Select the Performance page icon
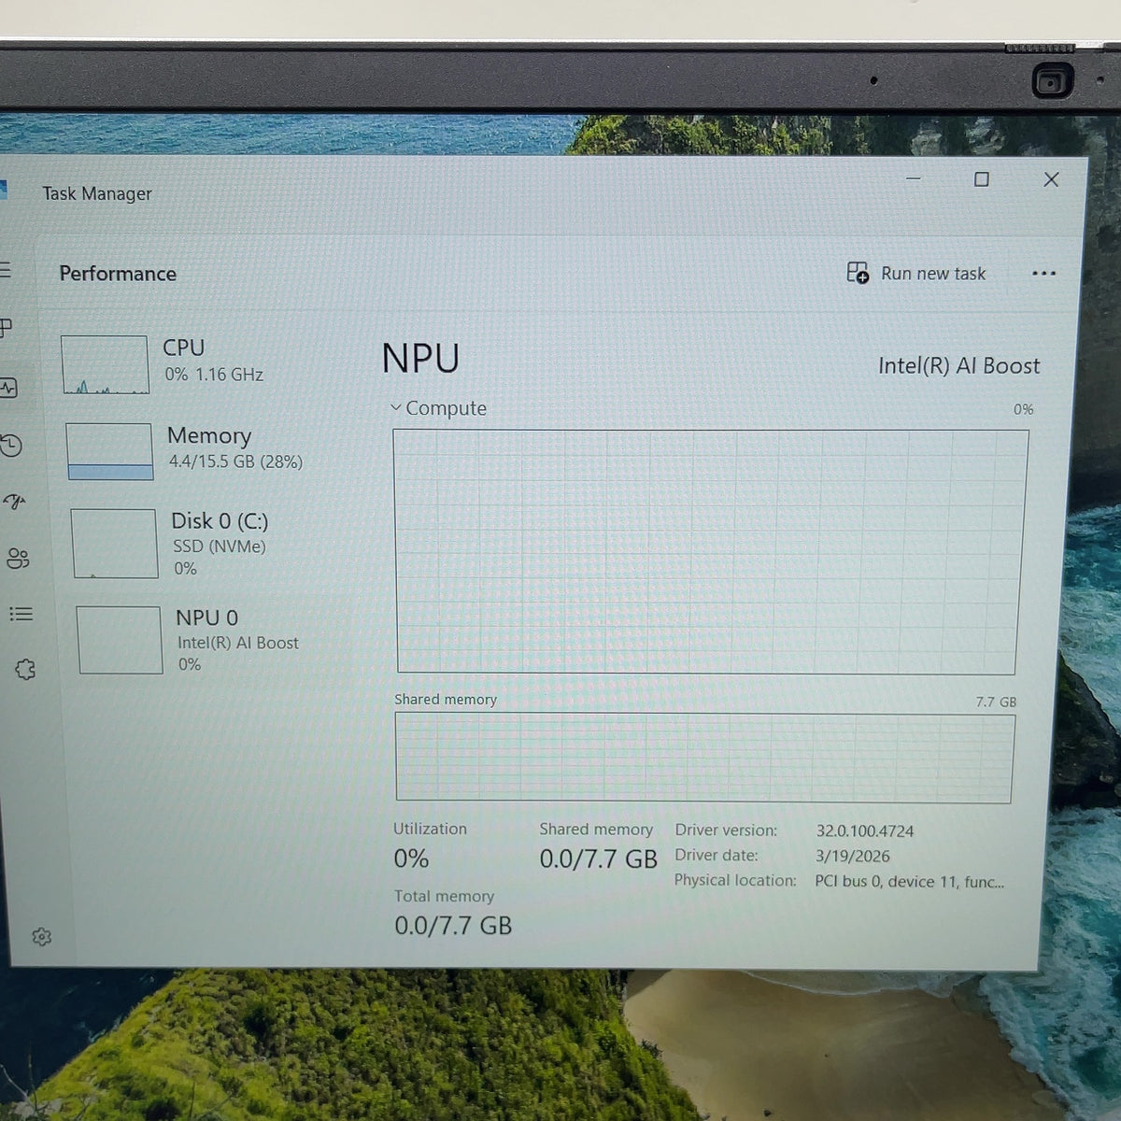This screenshot has width=1121, height=1121. click(x=8, y=387)
